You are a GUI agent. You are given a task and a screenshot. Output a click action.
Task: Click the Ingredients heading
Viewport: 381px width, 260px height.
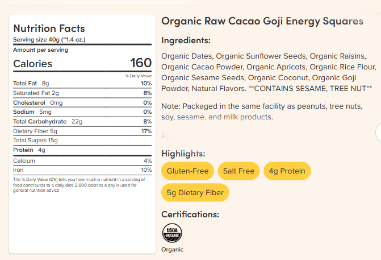186,40
